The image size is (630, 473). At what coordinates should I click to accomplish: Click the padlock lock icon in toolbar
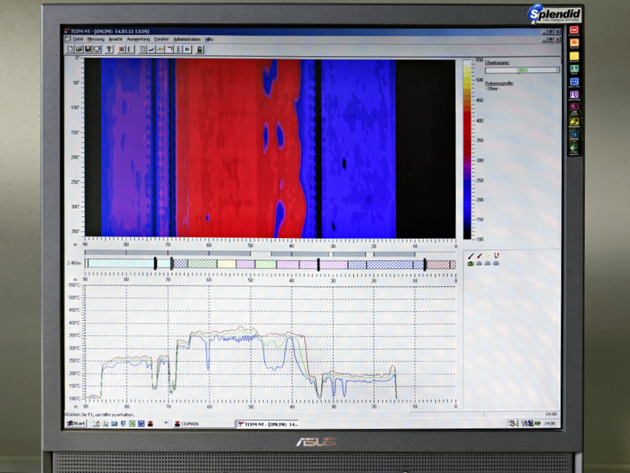(x=200, y=49)
